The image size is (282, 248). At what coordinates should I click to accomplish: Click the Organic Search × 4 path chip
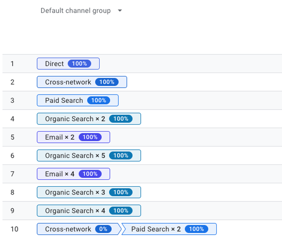(89, 210)
